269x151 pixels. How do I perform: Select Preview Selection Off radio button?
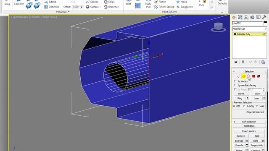tap(234, 106)
